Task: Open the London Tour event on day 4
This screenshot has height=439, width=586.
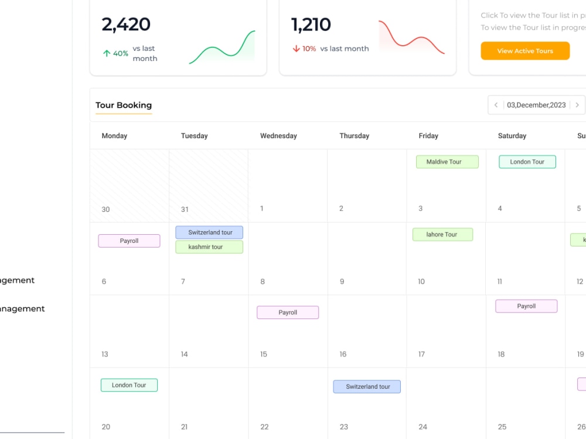Action: coord(527,162)
